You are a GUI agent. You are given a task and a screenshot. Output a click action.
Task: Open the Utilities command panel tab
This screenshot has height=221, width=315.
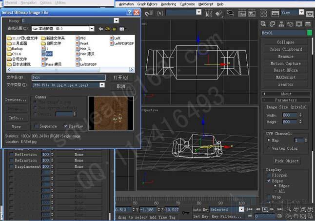tap(308, 24)
